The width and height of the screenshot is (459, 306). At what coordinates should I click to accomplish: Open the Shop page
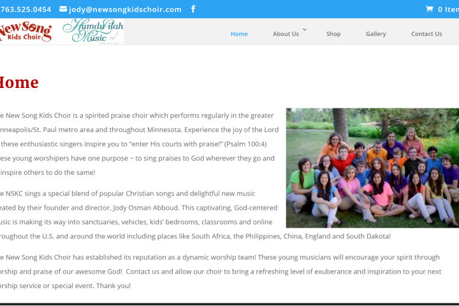tap(333, 34)
